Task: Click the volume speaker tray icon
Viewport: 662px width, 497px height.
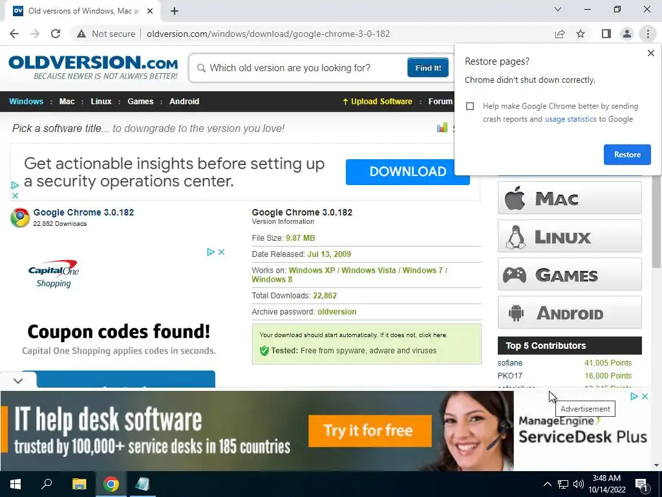Action: (579, 484)
